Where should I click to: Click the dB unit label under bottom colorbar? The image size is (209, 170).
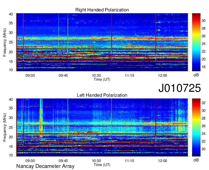pos(196,160)
